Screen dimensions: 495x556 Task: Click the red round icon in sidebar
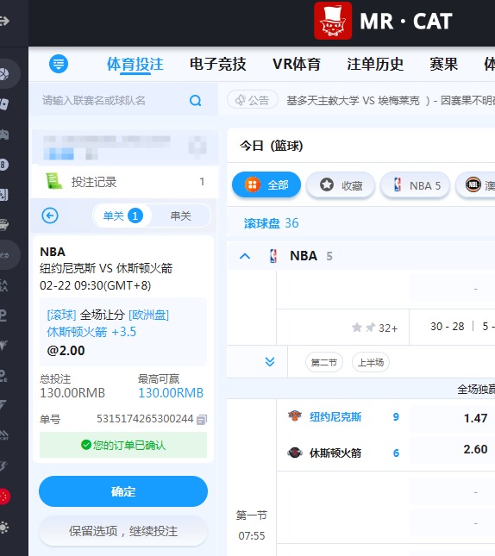point(4,497)
